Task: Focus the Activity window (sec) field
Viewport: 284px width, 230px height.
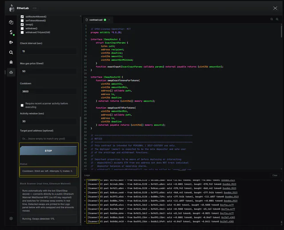Action: (48, 121)
